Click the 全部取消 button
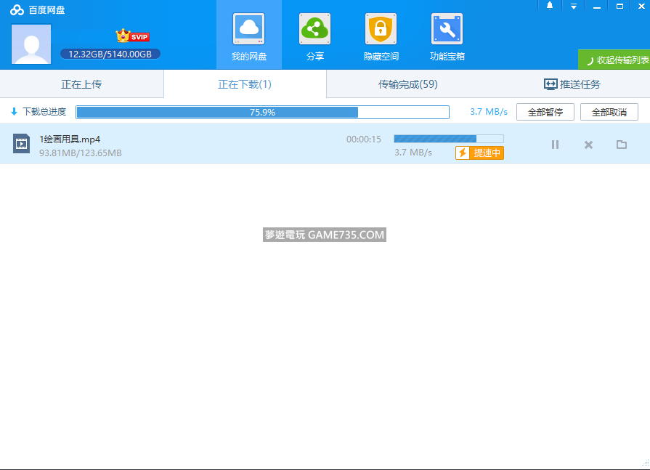Screen dimensions: 650x470 609,112
